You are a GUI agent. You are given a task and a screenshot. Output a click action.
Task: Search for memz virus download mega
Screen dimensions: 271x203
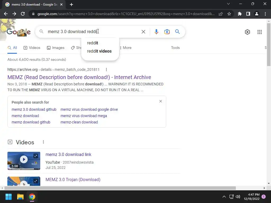84,116
